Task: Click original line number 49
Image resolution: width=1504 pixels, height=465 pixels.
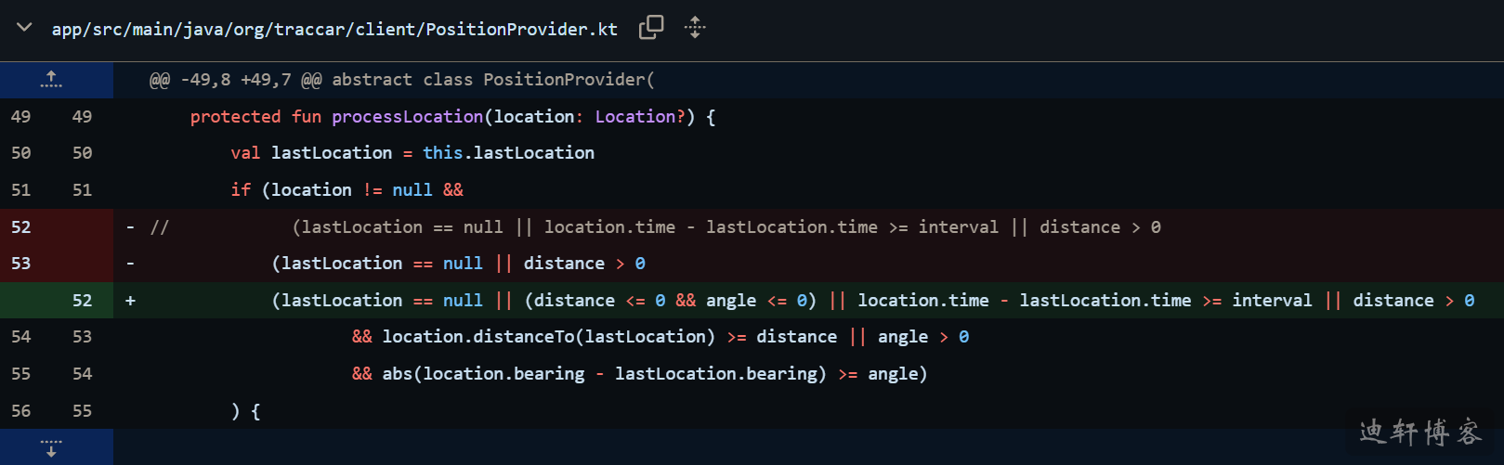Action: coord(21,117)
